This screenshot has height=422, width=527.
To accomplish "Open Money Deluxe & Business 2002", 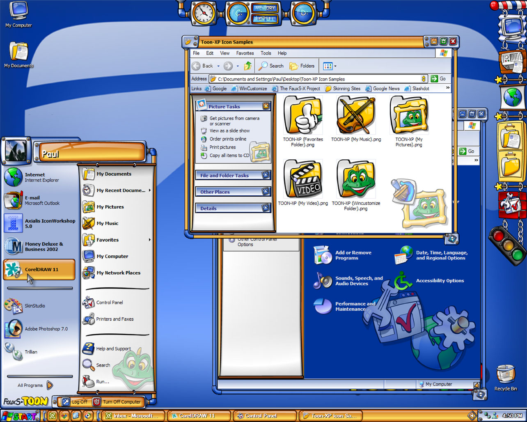I will 39,246.
